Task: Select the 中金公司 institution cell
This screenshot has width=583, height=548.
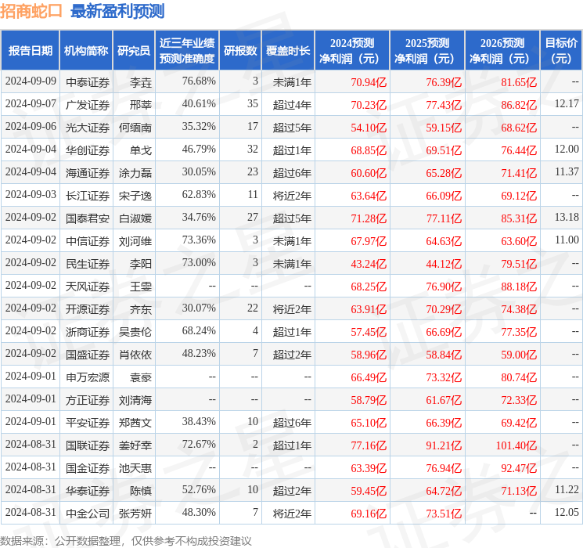Action: tap(88, 514)
